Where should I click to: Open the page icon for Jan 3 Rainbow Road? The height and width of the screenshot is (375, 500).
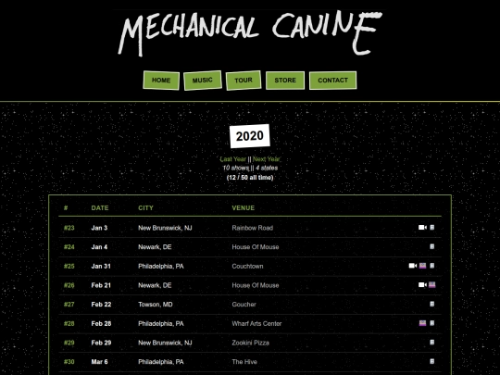coord(432,228)
